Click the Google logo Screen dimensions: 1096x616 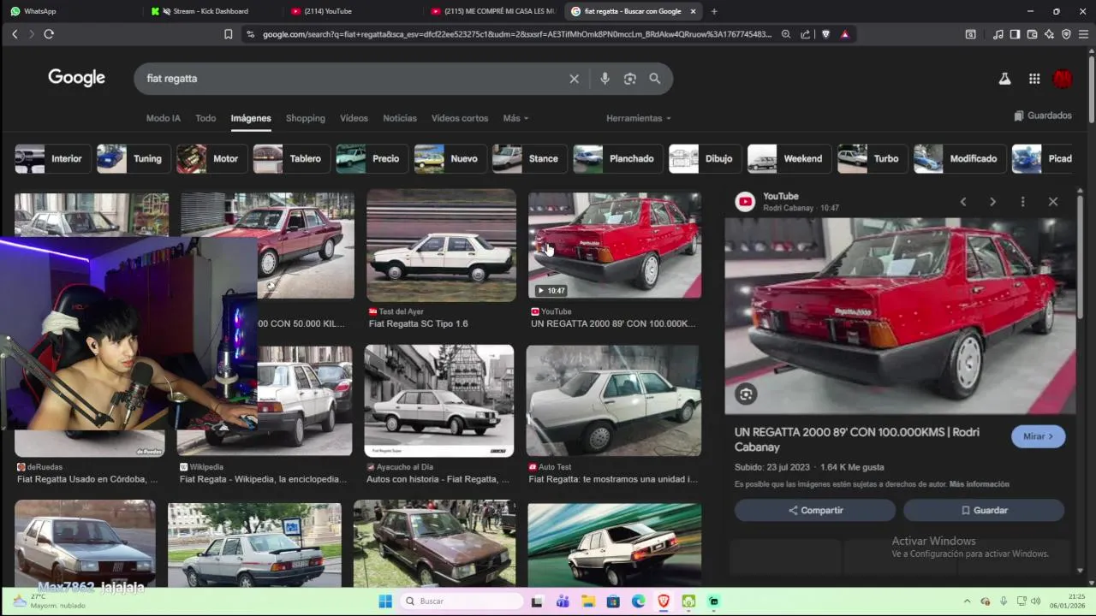point(76,78)
